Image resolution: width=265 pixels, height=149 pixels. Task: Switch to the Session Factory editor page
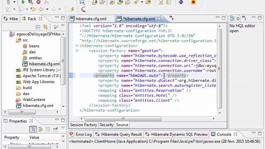point(84,125)
